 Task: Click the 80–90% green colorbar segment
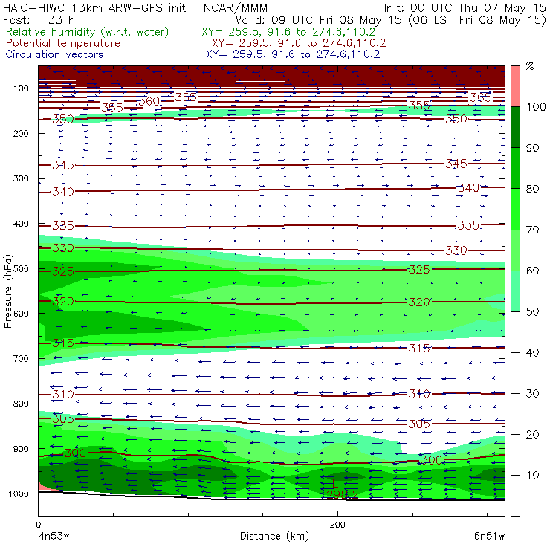(515, 168)
